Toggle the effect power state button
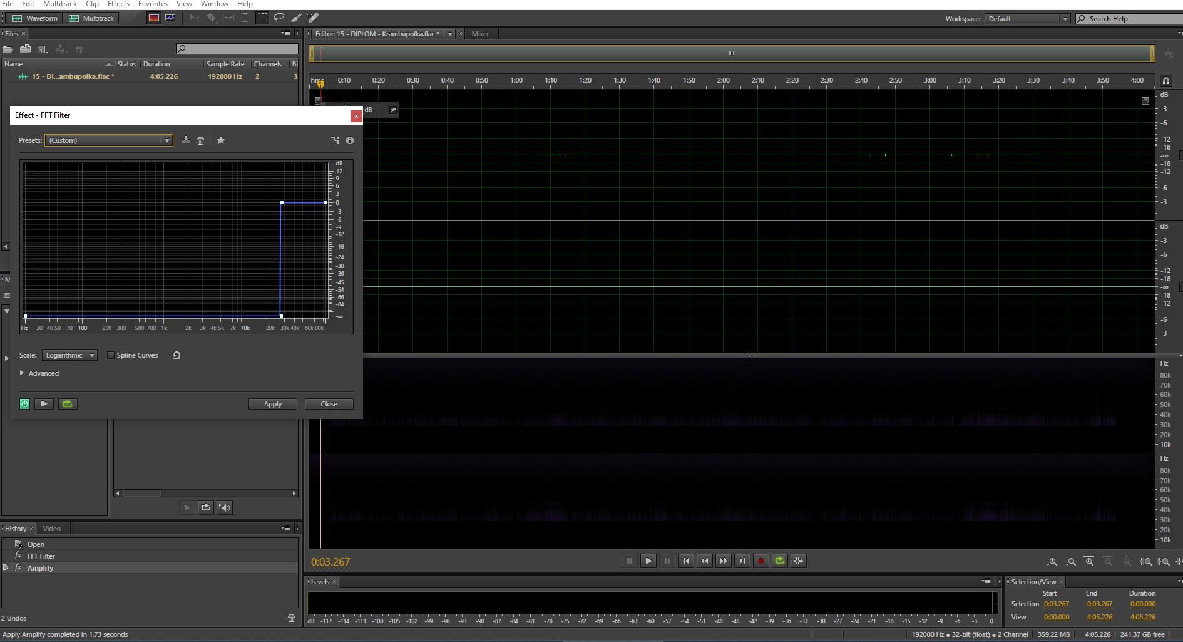1183x642 pixels. coord(24,404)
